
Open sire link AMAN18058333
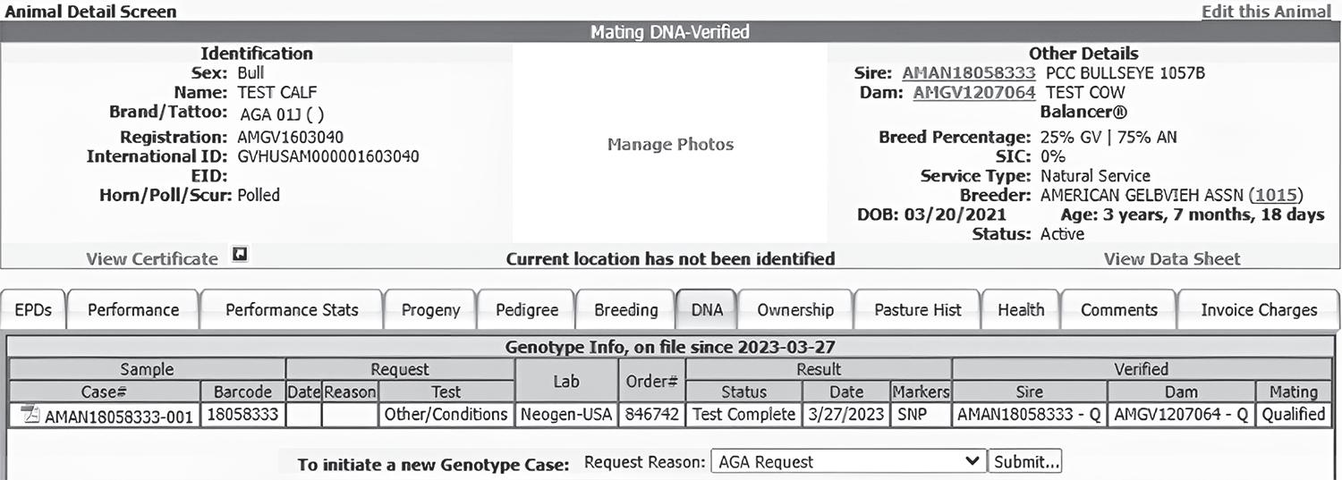[968, 73]
